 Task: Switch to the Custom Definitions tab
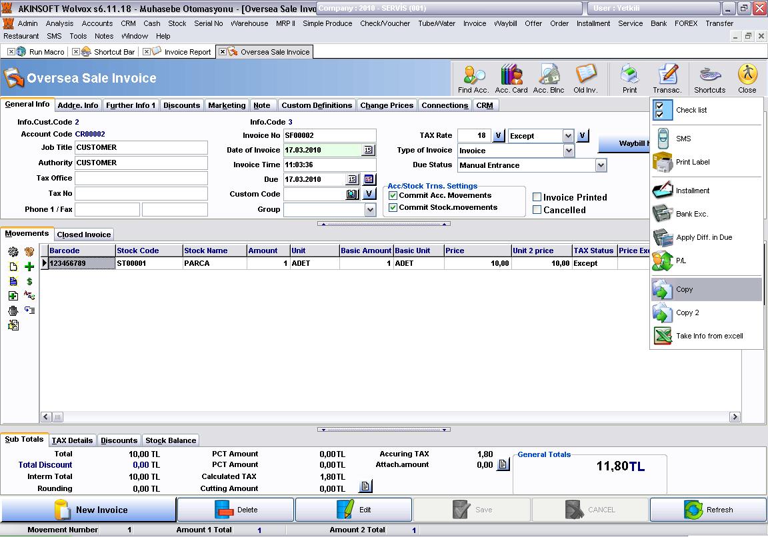tap(317, 105)
